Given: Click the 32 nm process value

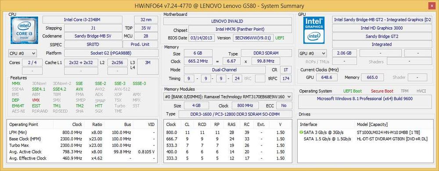Looking at the screenshot, I should click(146, 20).
